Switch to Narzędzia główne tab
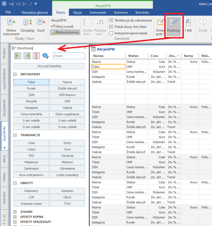The height and width of the screenshot is (226, 212). (x=35, y=13)
